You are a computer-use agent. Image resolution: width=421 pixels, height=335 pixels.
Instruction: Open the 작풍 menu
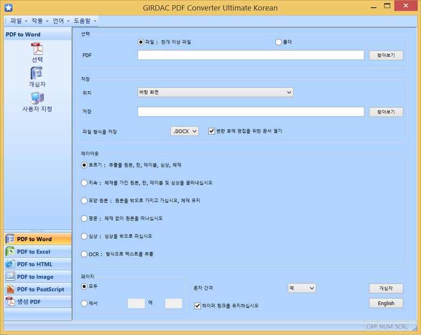click(x=40, y=20)
